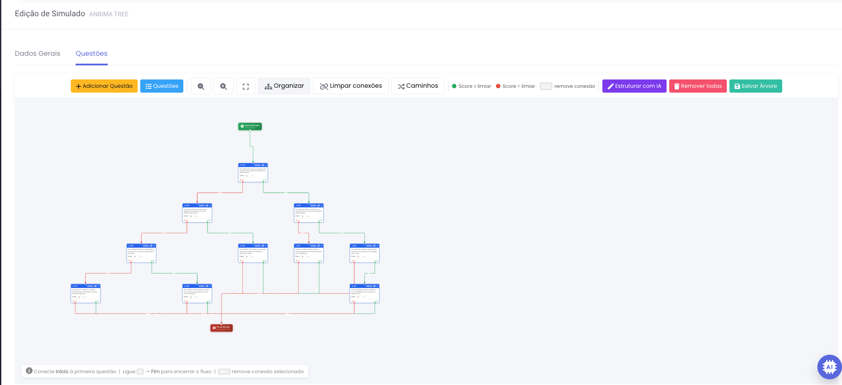Select the Questões tab
The image size is (842, 385).
[91, 54]
